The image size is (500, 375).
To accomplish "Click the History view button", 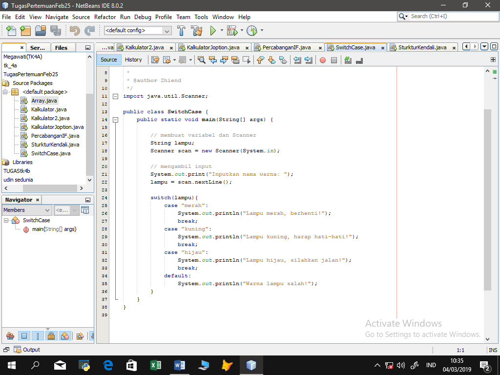I will tap(133, 60).
